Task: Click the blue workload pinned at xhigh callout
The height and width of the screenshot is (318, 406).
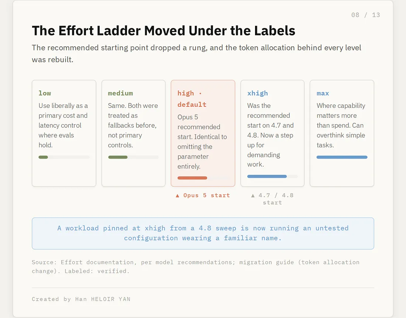Action: click(203, 233)
